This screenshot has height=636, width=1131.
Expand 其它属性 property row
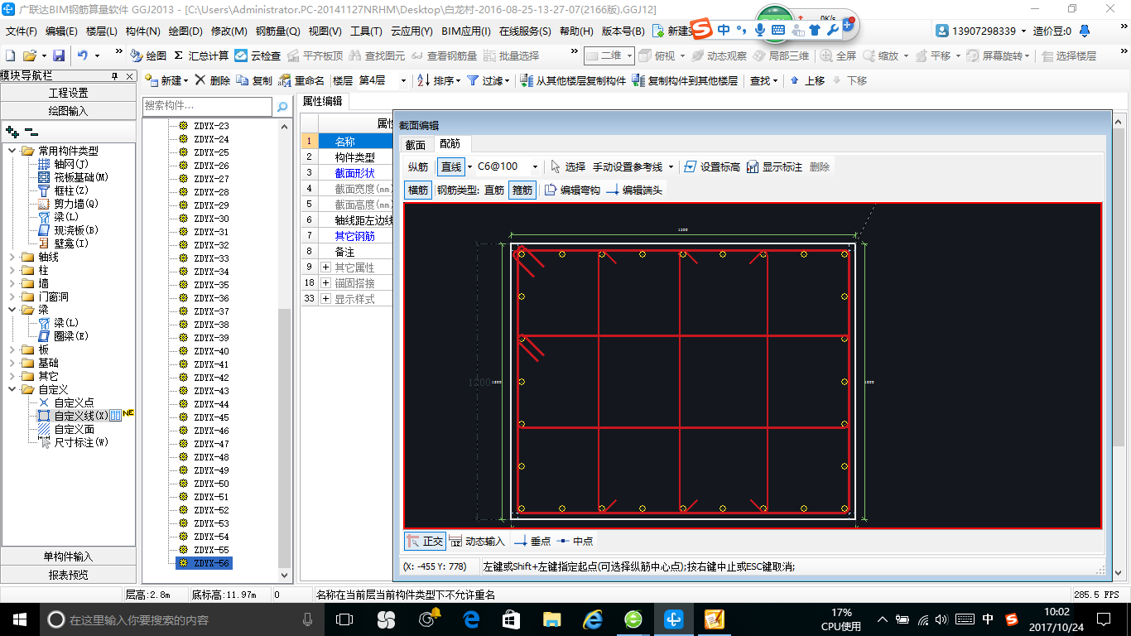click(326, 267)
